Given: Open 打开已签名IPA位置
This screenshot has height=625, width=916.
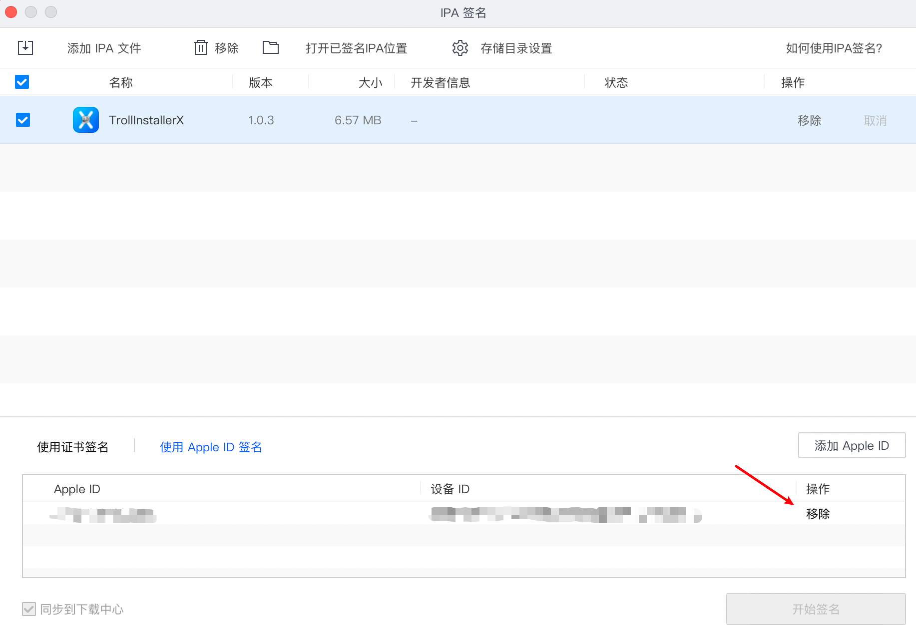Looking at the screenshot, I should pos(357,48).
